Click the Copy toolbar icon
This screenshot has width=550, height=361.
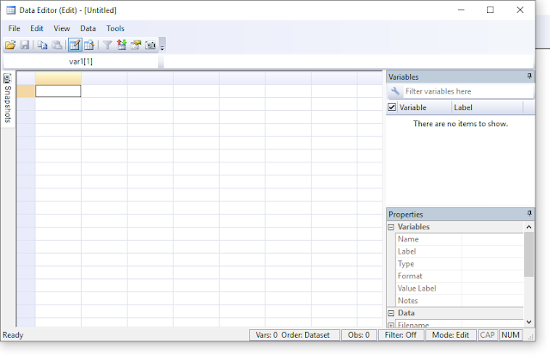pyautogui.click(x=42, y=45)
